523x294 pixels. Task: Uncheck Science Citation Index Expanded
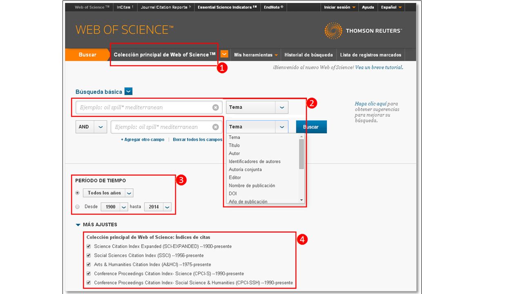pyautogui.click(x=89, y=246)
